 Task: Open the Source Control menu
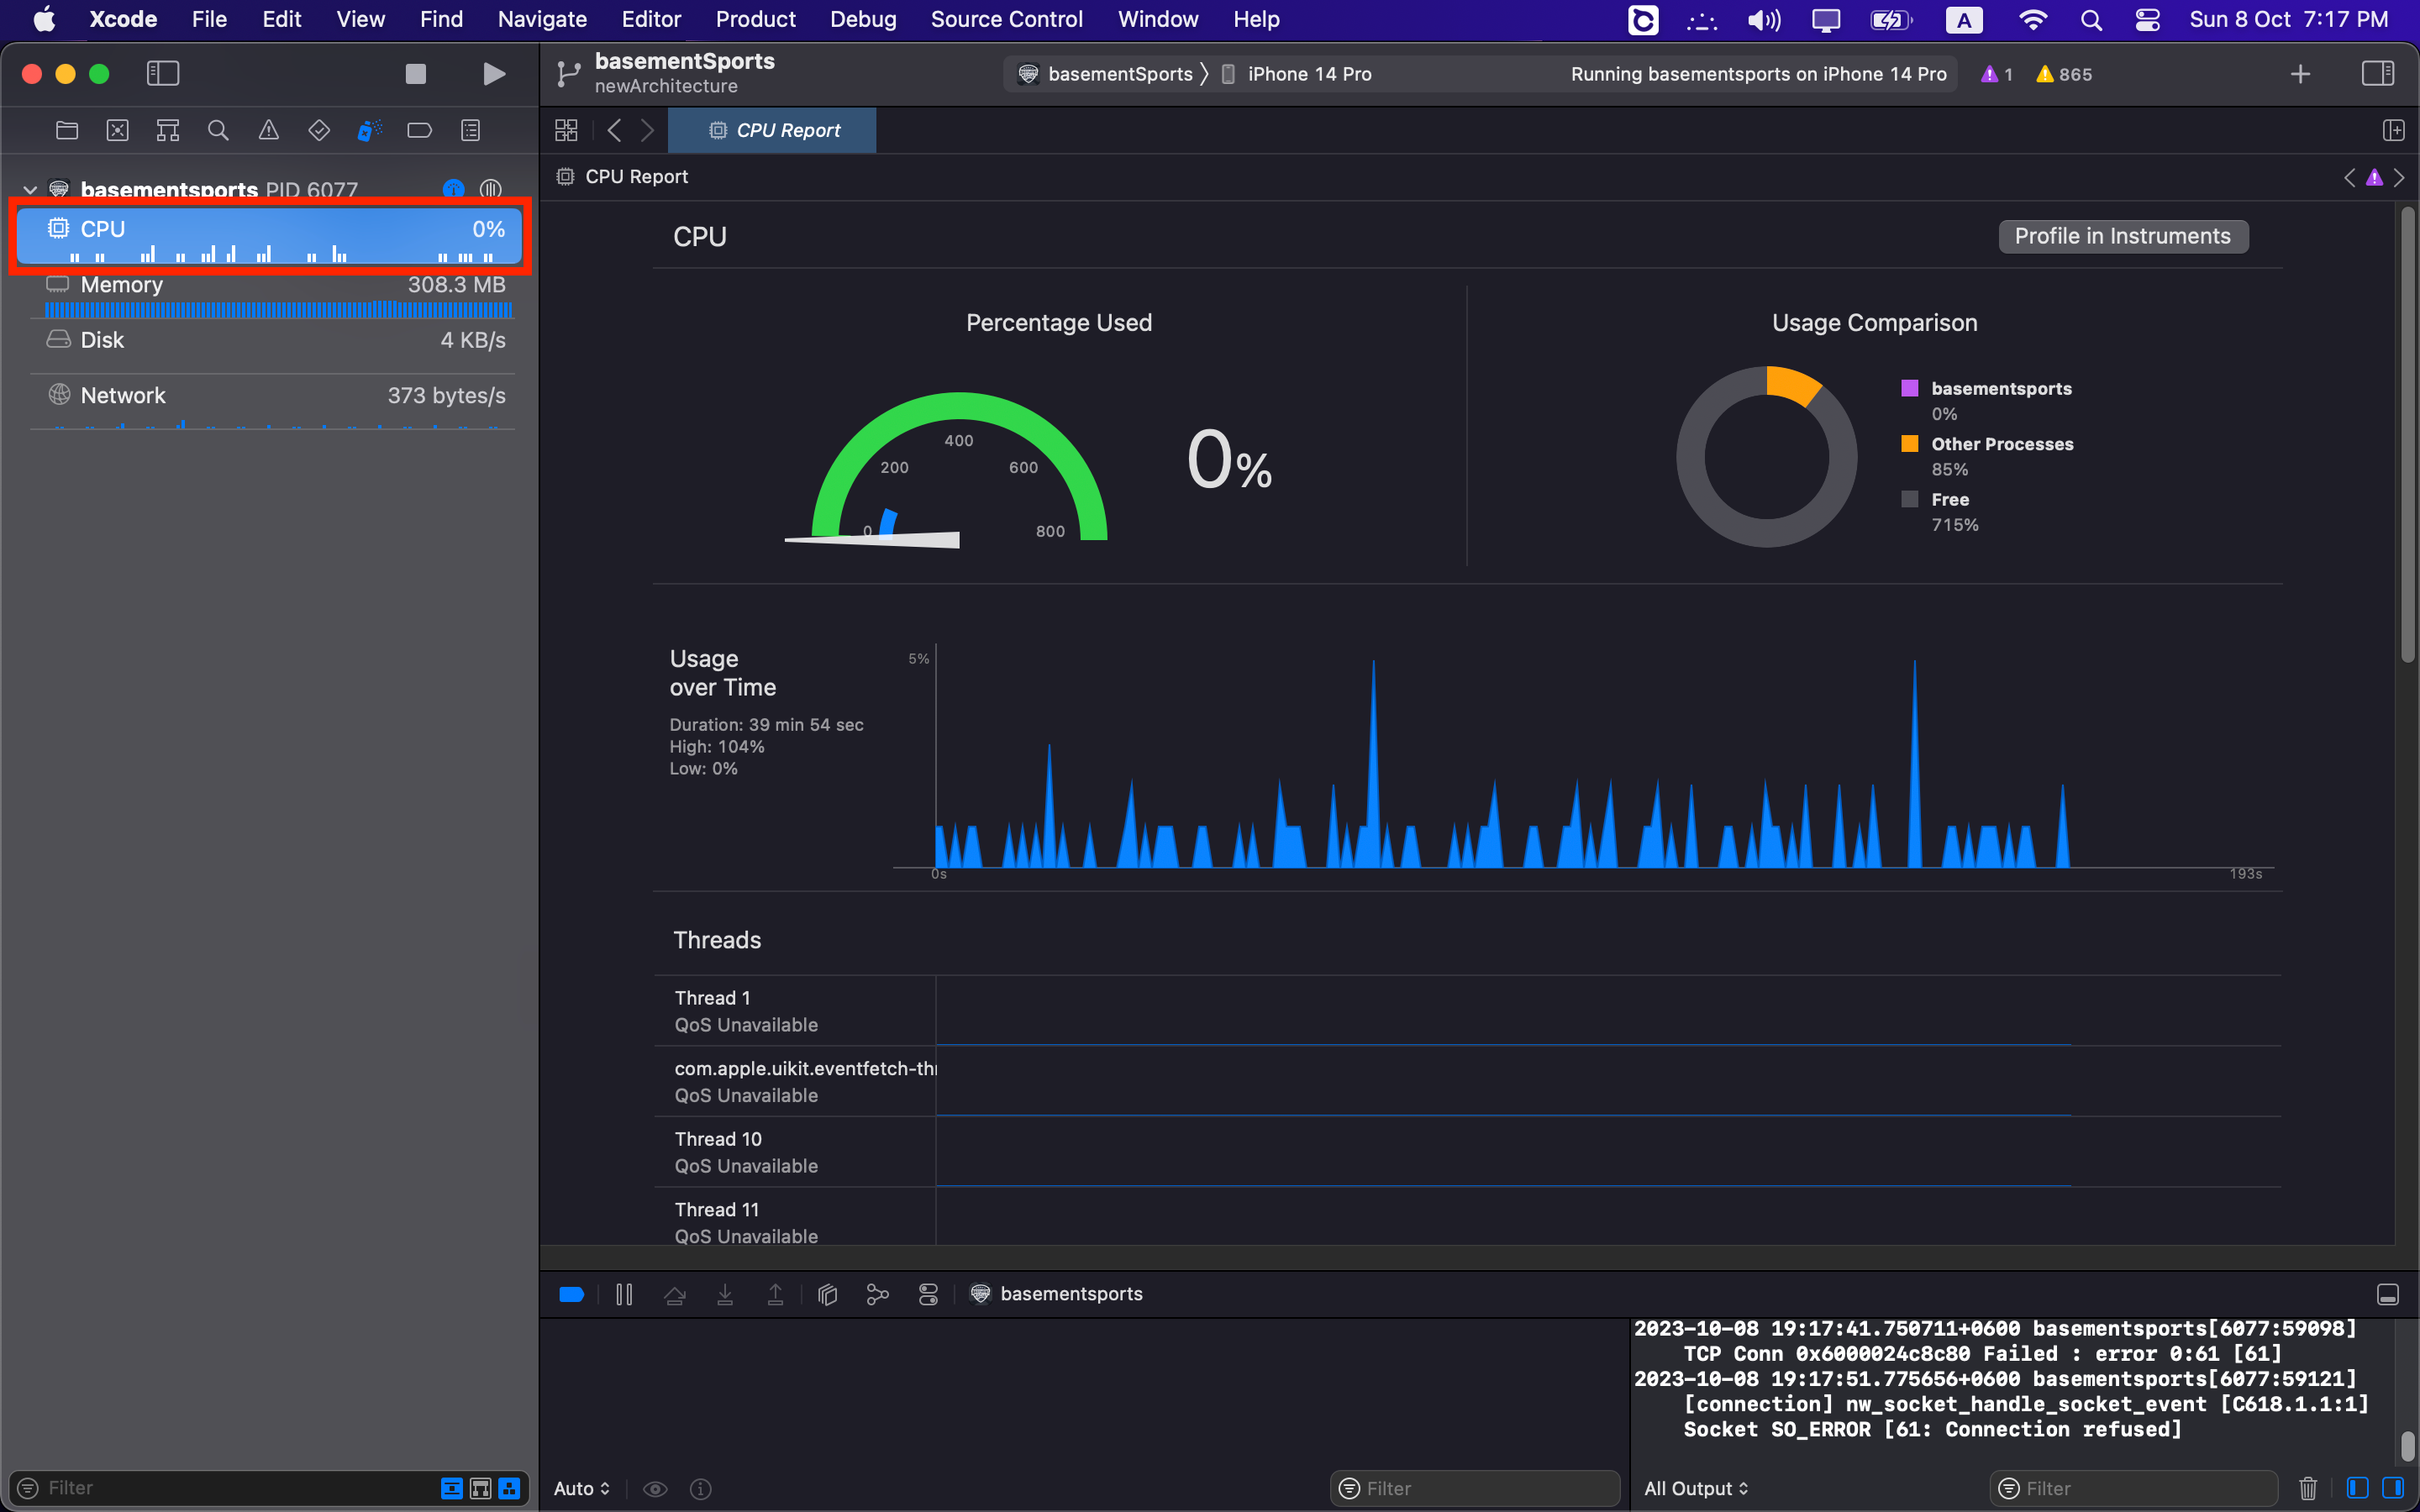(1006, 19)
